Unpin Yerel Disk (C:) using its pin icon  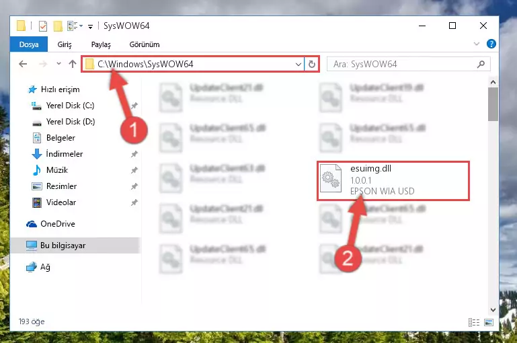tap(134, 106)
